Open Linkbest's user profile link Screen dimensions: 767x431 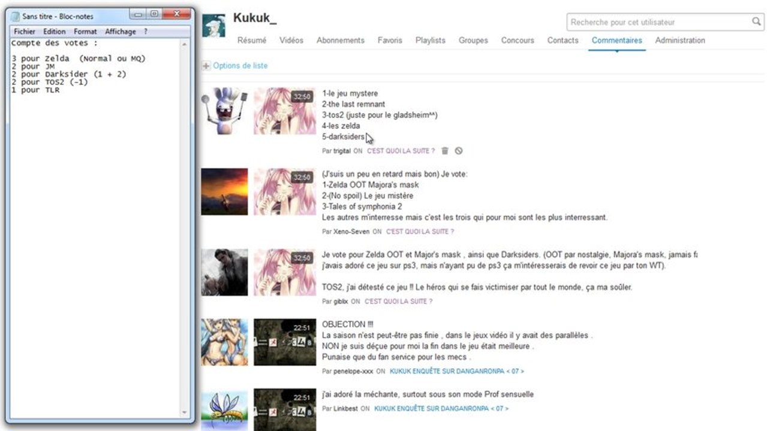[345, 409]
